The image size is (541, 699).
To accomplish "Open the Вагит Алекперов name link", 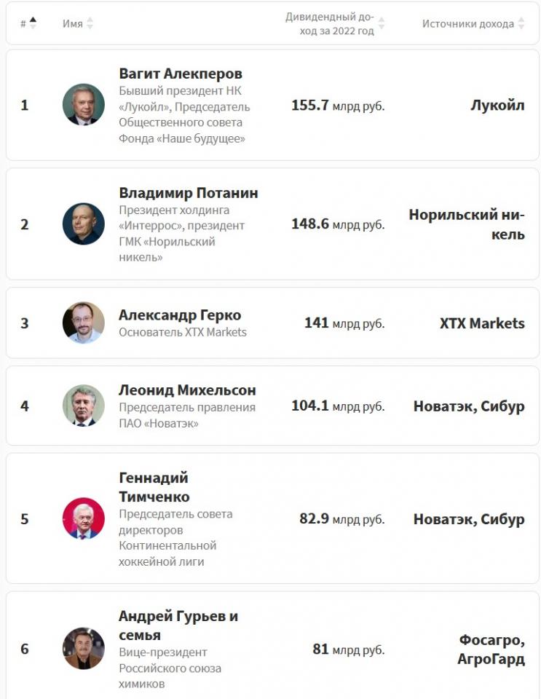I will (181, 74).
